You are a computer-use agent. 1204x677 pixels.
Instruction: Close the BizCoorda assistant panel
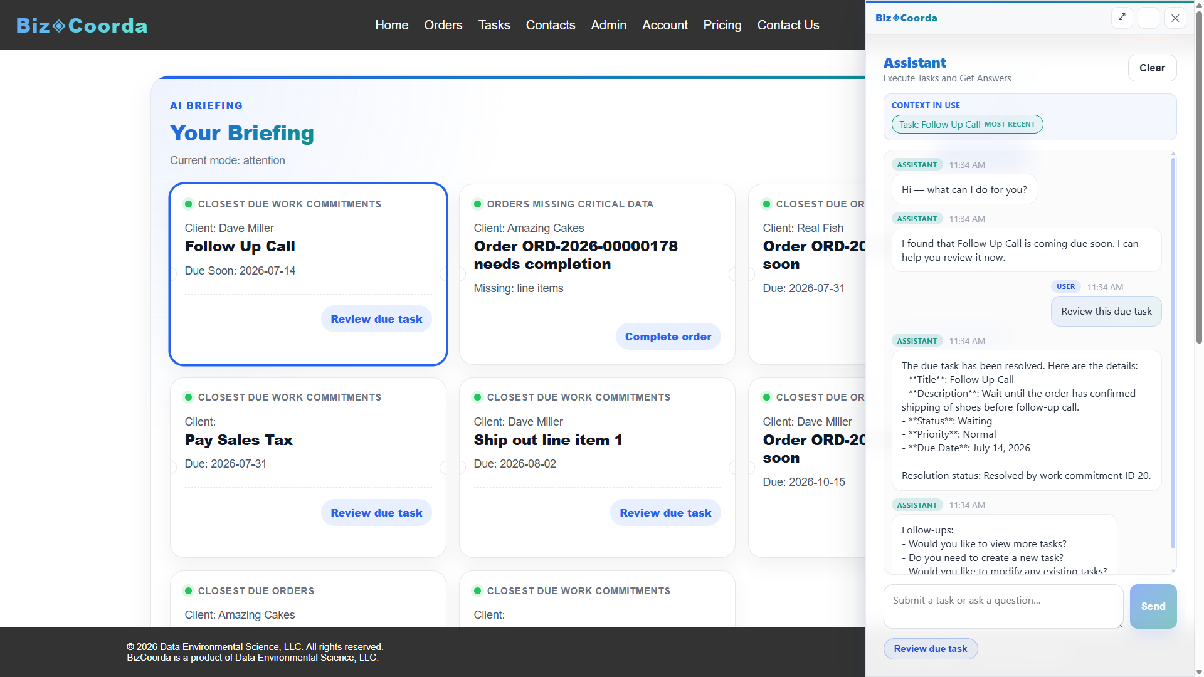1175,18
